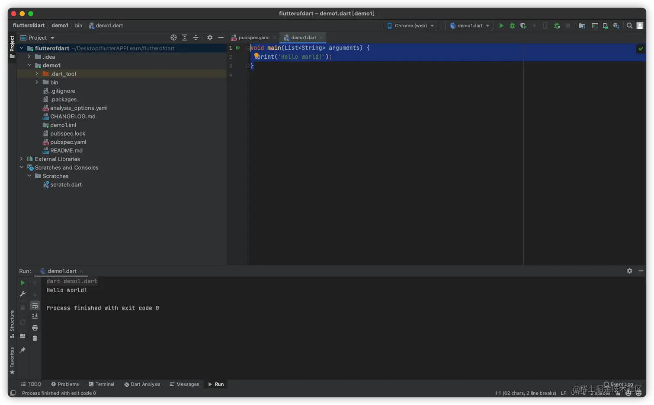Screen dimensions: 654x405
Task: Expand External Libraries node
Action: pos(22,159)
